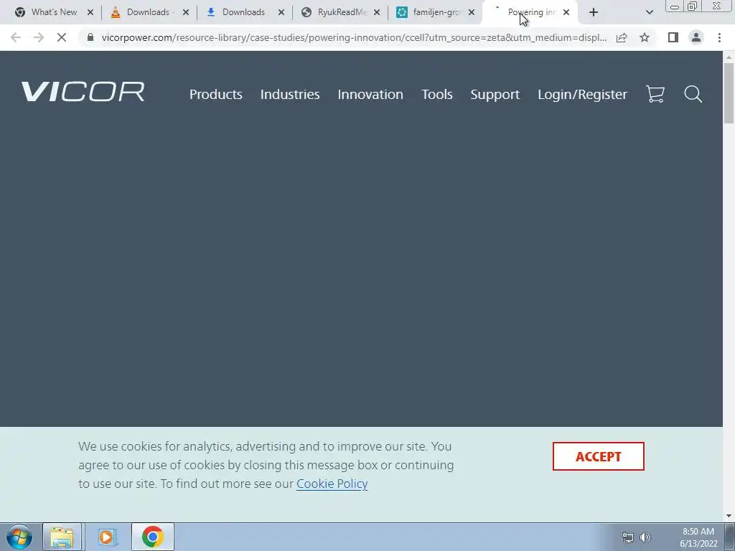Viewport: 735px width, 551px height.
Task: Open Windows Start menu
Action: pos(19,537)
